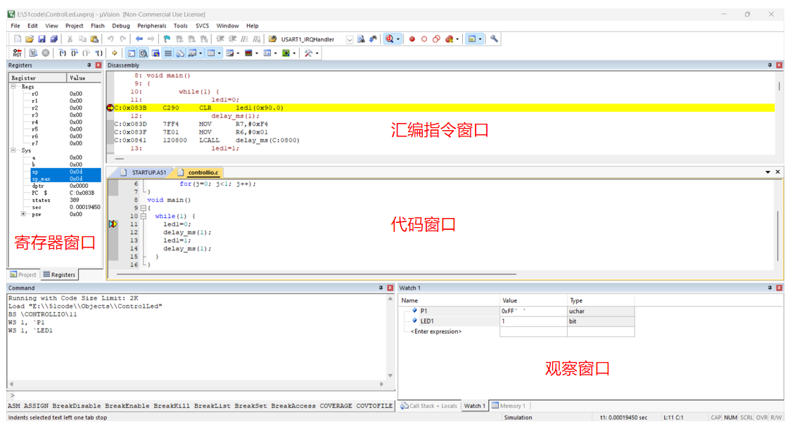Open the USART1_IRQHandler find dropdown
This screenshot has height=436, width=790.
point(349,40)
